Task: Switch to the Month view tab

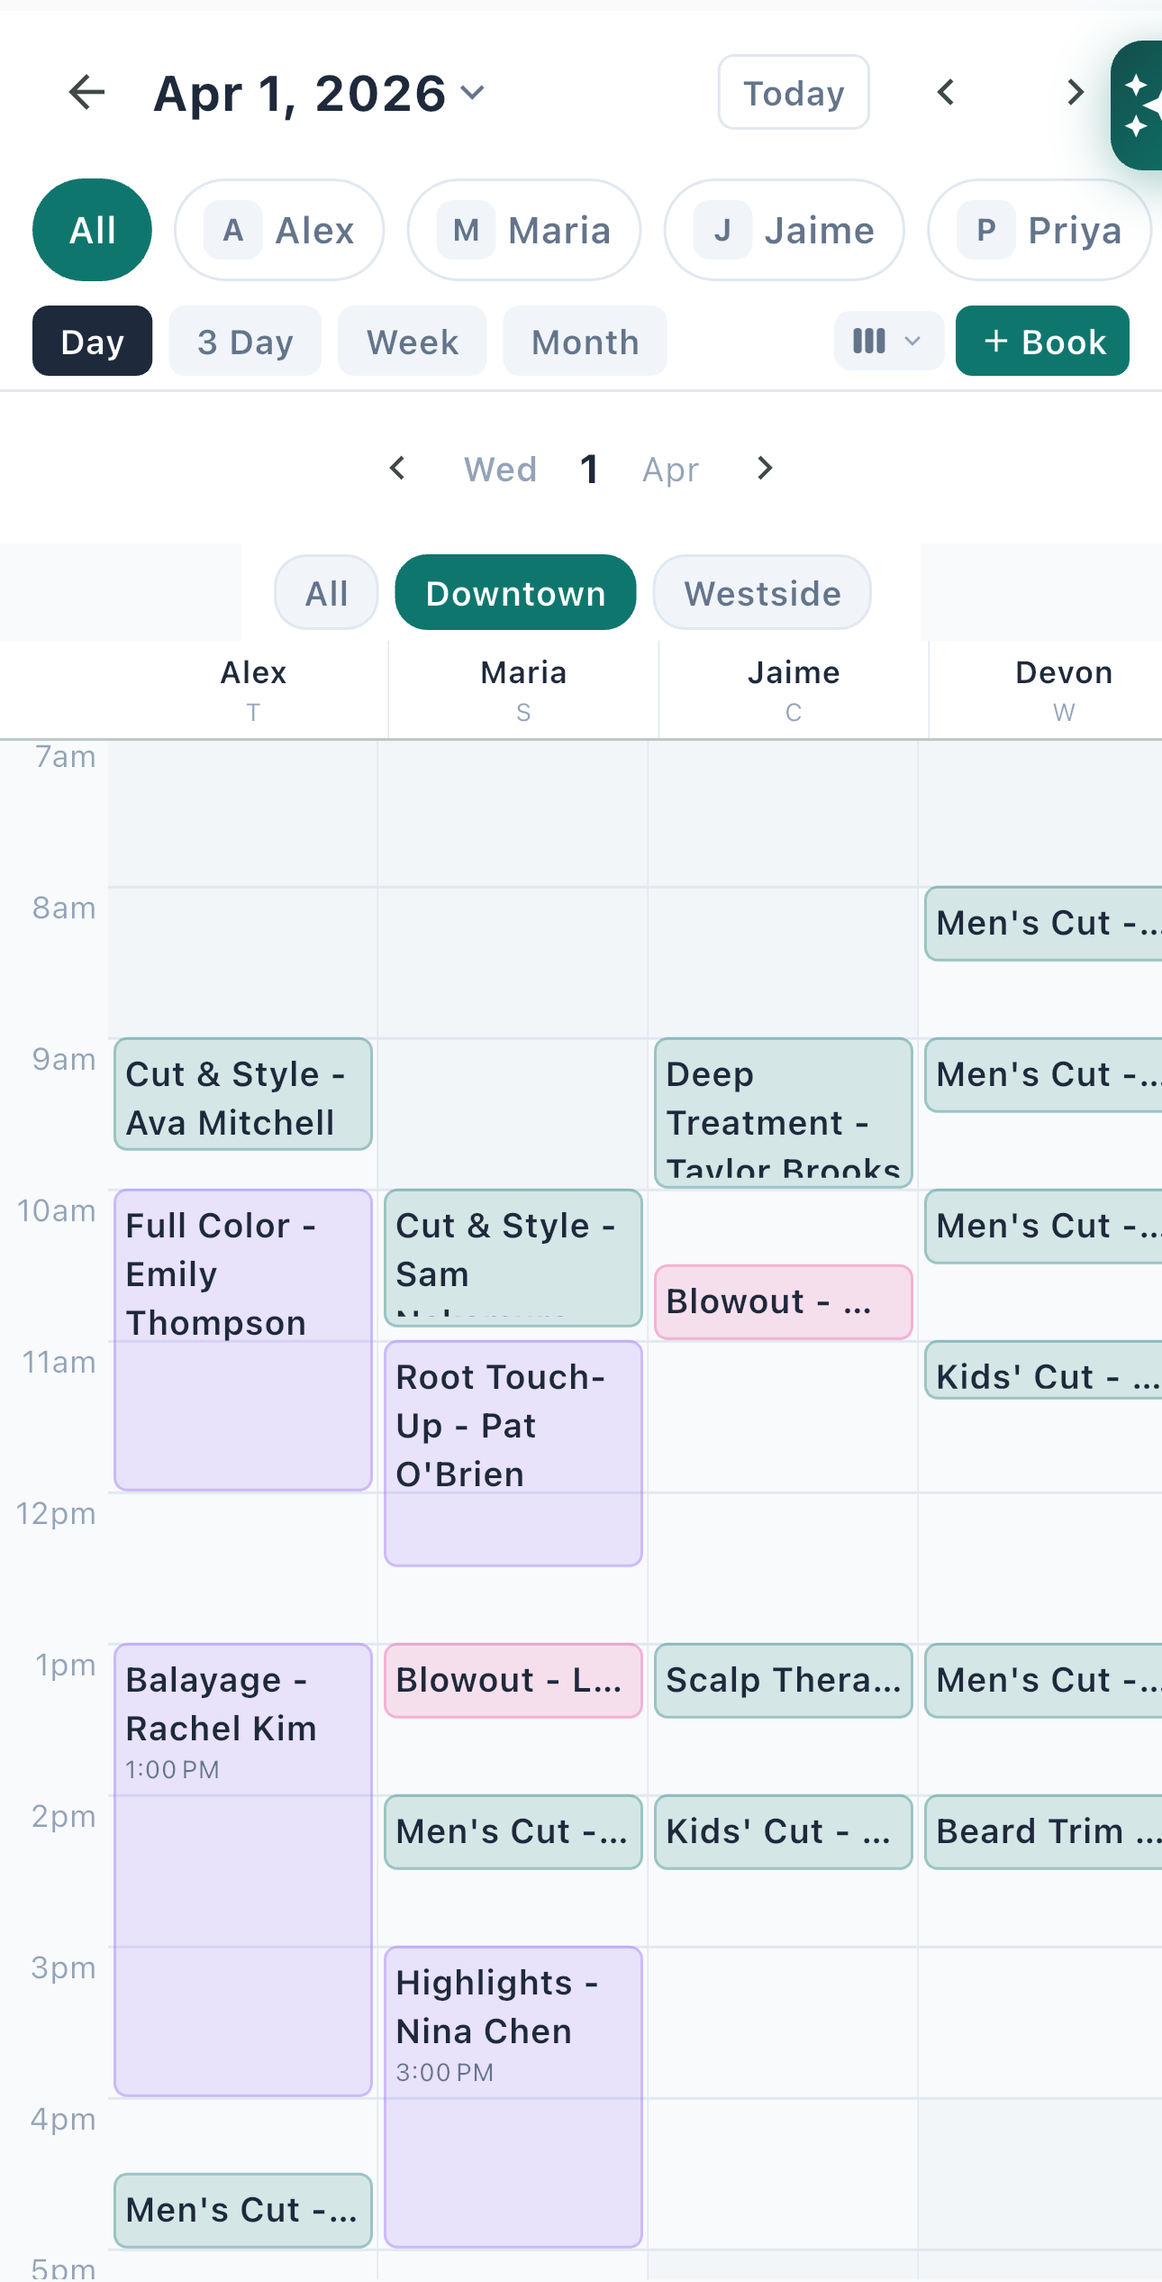Action: pos(585,342)
